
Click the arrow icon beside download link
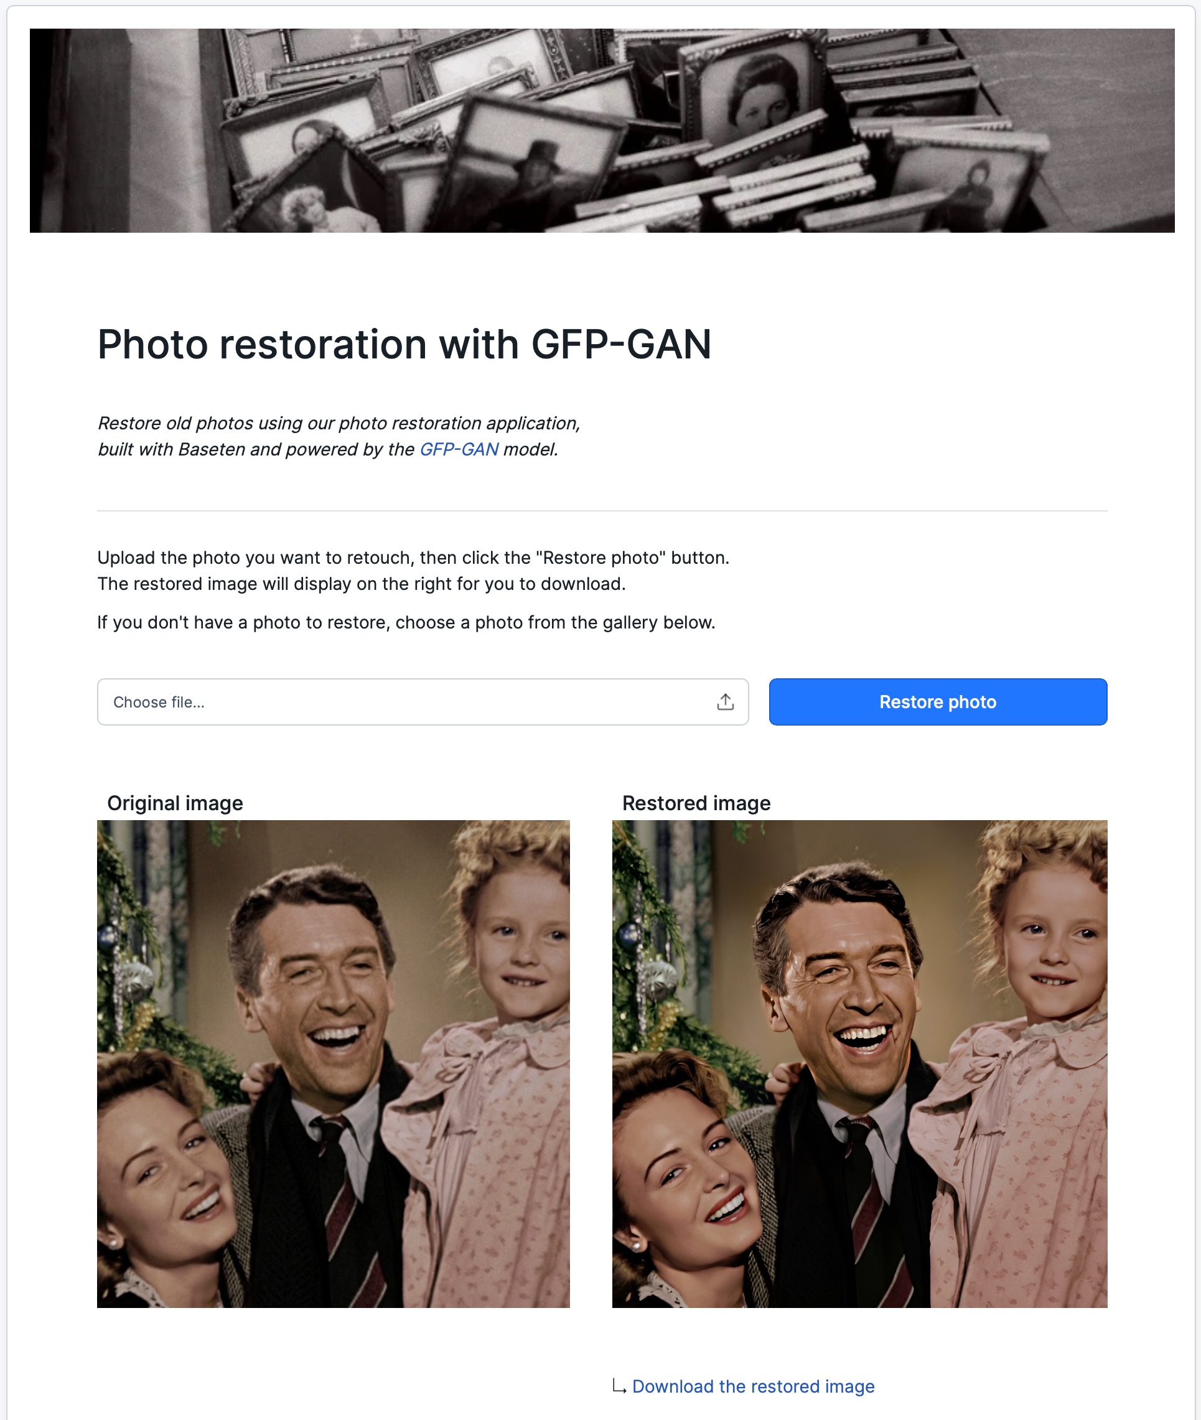pyautogui.click(x=618, y=1386)
